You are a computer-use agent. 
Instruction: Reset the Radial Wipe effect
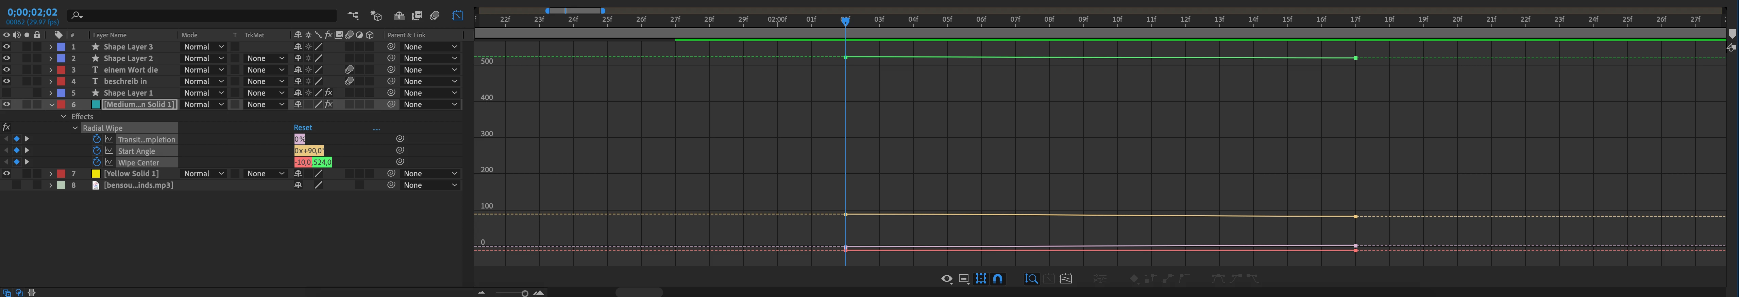tap(302, 128)
